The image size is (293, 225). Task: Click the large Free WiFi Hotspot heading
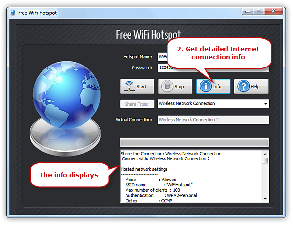148,35
